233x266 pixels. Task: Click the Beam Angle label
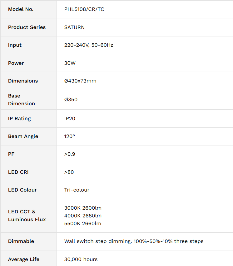click(x=23, y=136)
